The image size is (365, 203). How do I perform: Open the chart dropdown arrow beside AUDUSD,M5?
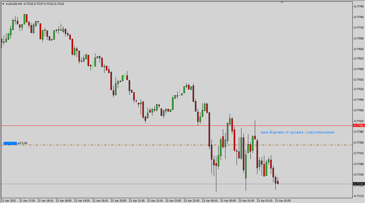pos(3,4)
